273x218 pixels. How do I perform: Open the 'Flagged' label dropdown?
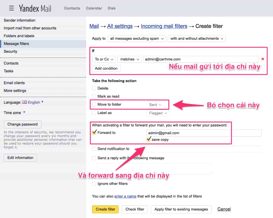click(x=158, y=113)
